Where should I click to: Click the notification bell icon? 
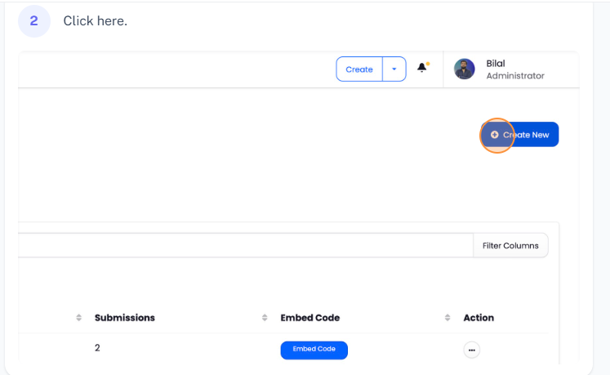pos(422,69)
